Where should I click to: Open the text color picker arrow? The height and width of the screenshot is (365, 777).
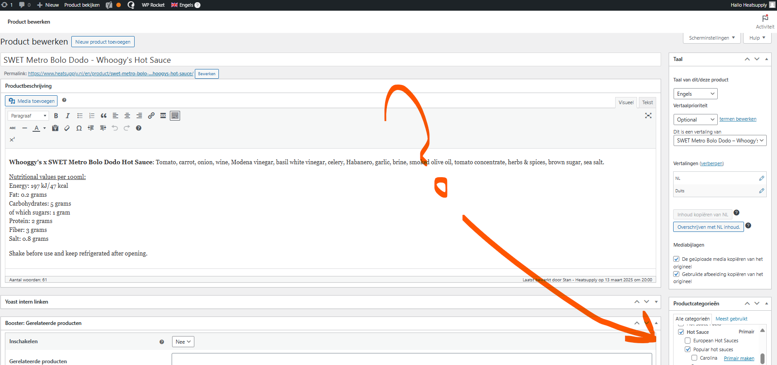click(45, 128)
